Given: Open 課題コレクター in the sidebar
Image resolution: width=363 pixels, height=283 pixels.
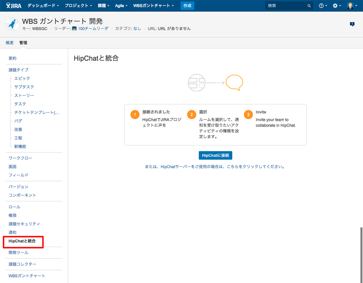Looking at the screenshot, I should point(22,264).
